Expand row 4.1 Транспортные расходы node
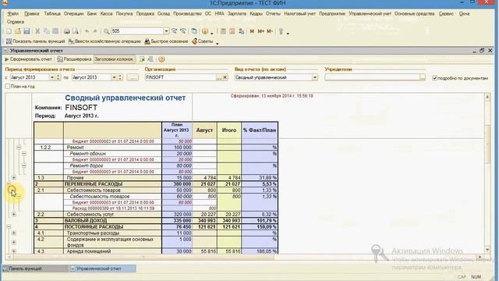499x281 pixels. point(14,233)
